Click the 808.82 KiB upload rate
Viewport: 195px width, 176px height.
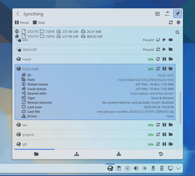pos(95,36)
